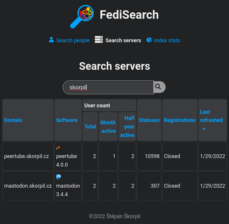The image size is (229, 224).
Task: Click the person icon beside Search people
Action: point(51,40)
